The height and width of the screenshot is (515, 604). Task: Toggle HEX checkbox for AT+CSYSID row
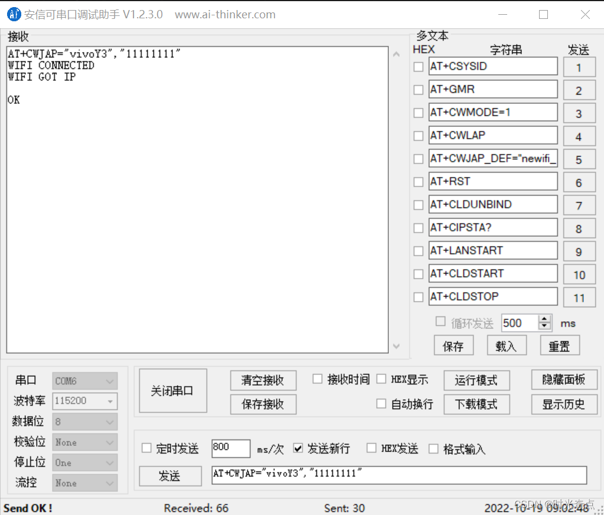point(419,67)
